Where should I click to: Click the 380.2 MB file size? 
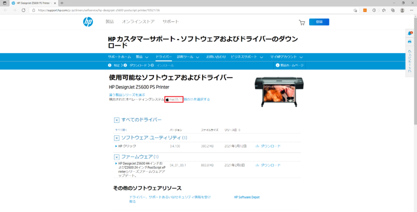pyautogui.click(x=207, y=146)
